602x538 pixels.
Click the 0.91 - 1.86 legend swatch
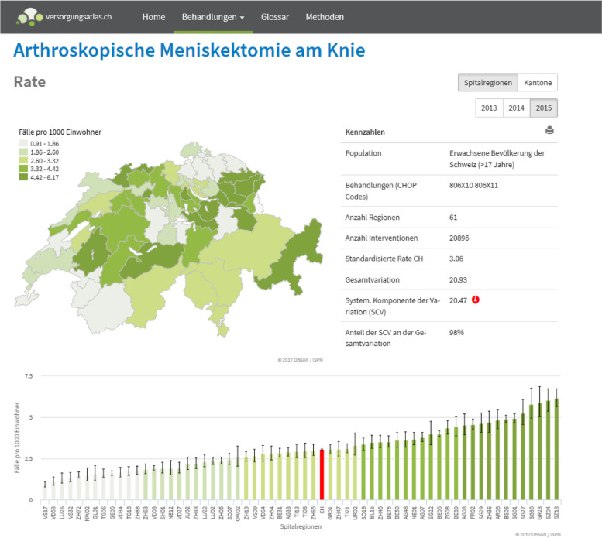coord(23,144)
